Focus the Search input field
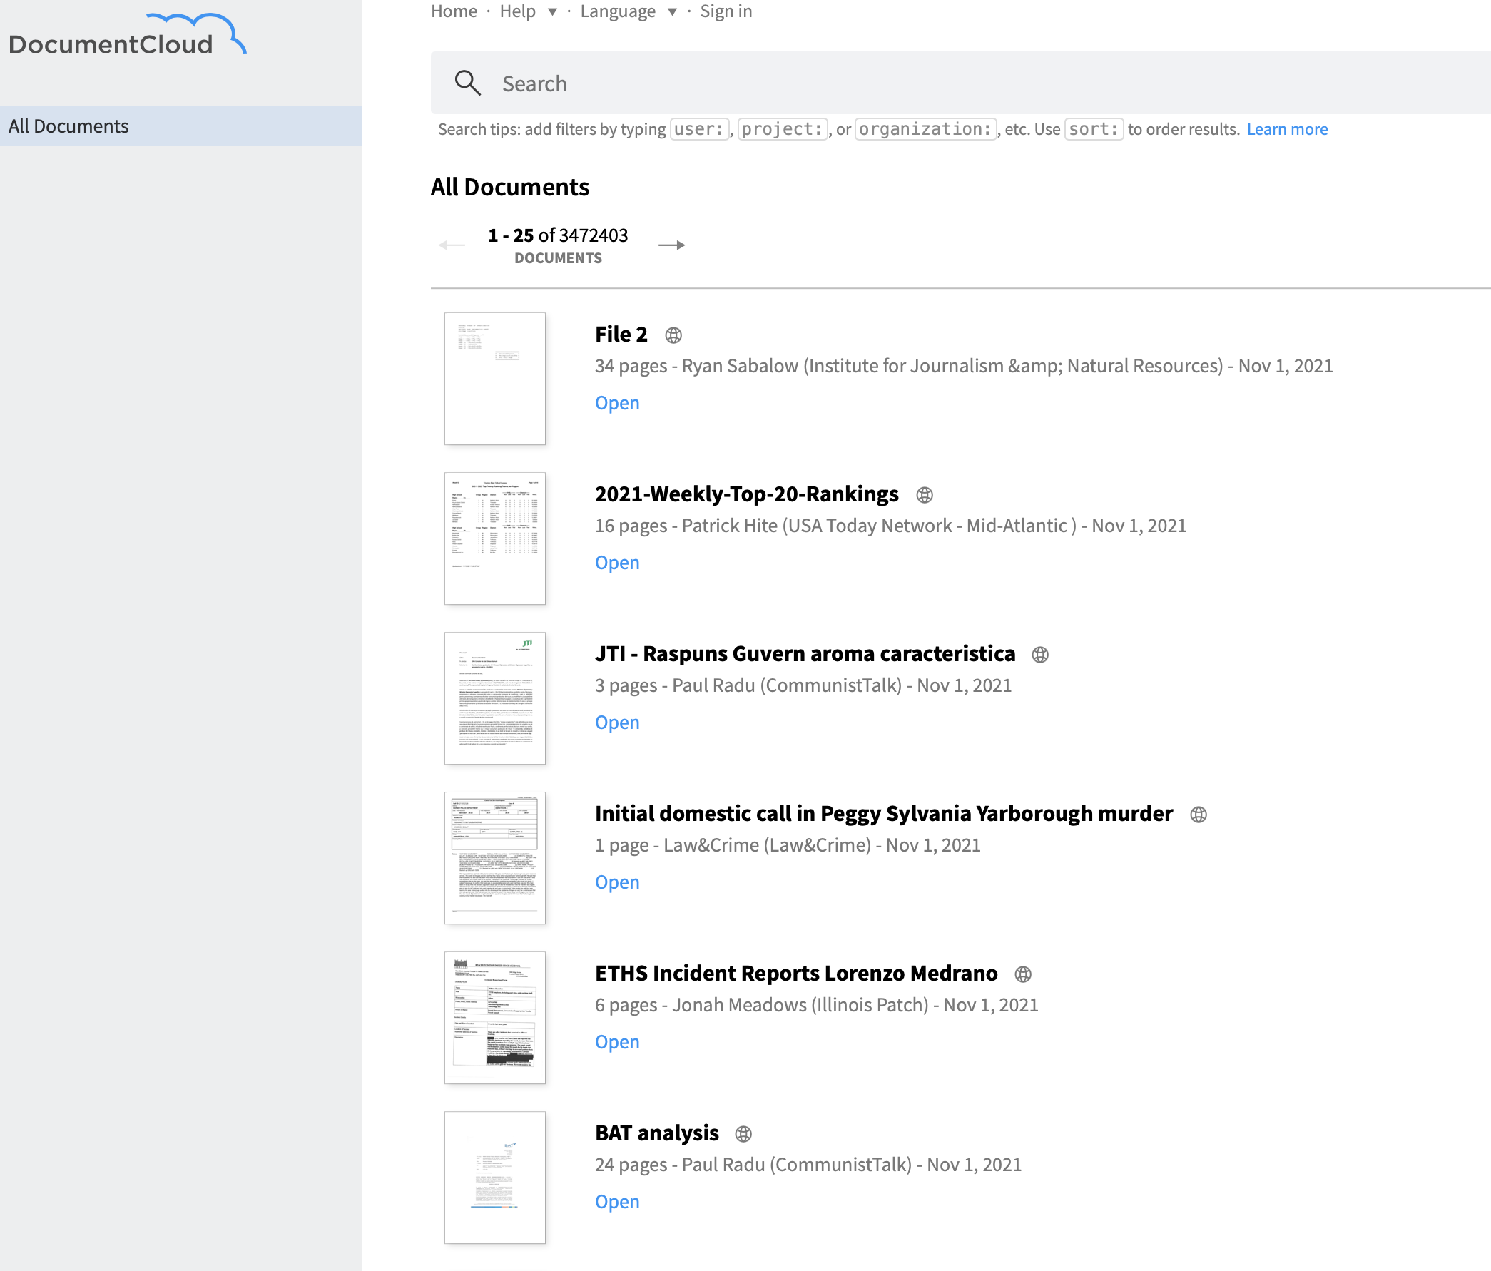Image resolution: width=1491 pixels, height=1271 pixels. point(961,83)
